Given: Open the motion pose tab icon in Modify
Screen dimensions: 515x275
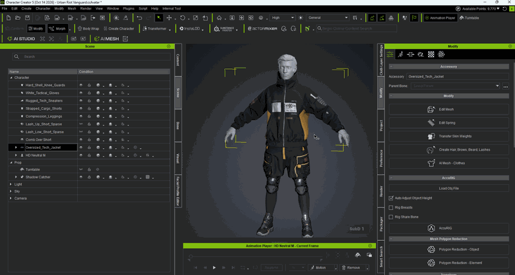Looking at the screenshot, I should [x=400, y=55].
